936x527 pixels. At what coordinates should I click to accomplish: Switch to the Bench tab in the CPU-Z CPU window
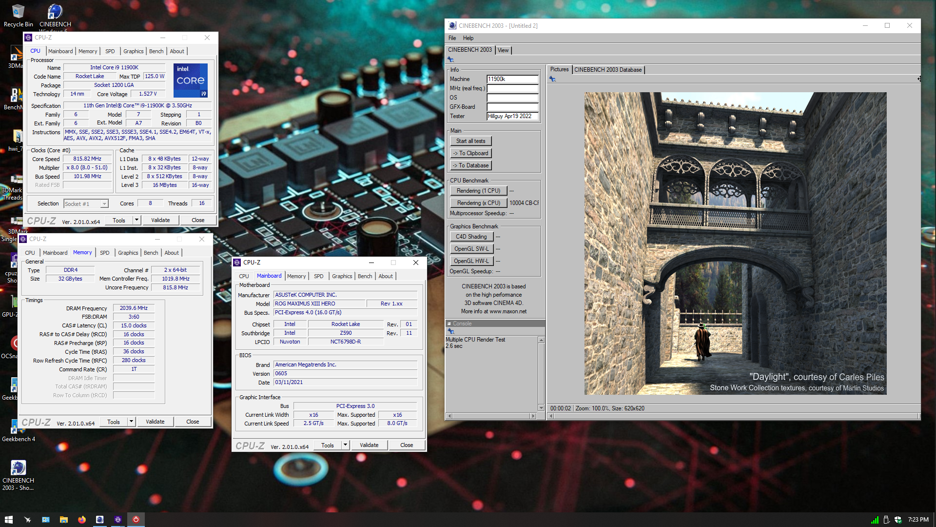(156, 51)
